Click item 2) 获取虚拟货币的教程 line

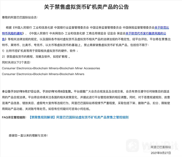click(36, 57)
